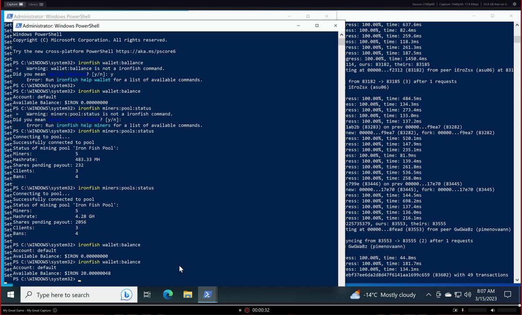This screenshot has width=522, height=315.
Task: Click the Available Balance 20.00000048 line
Action: click(62, 273)
